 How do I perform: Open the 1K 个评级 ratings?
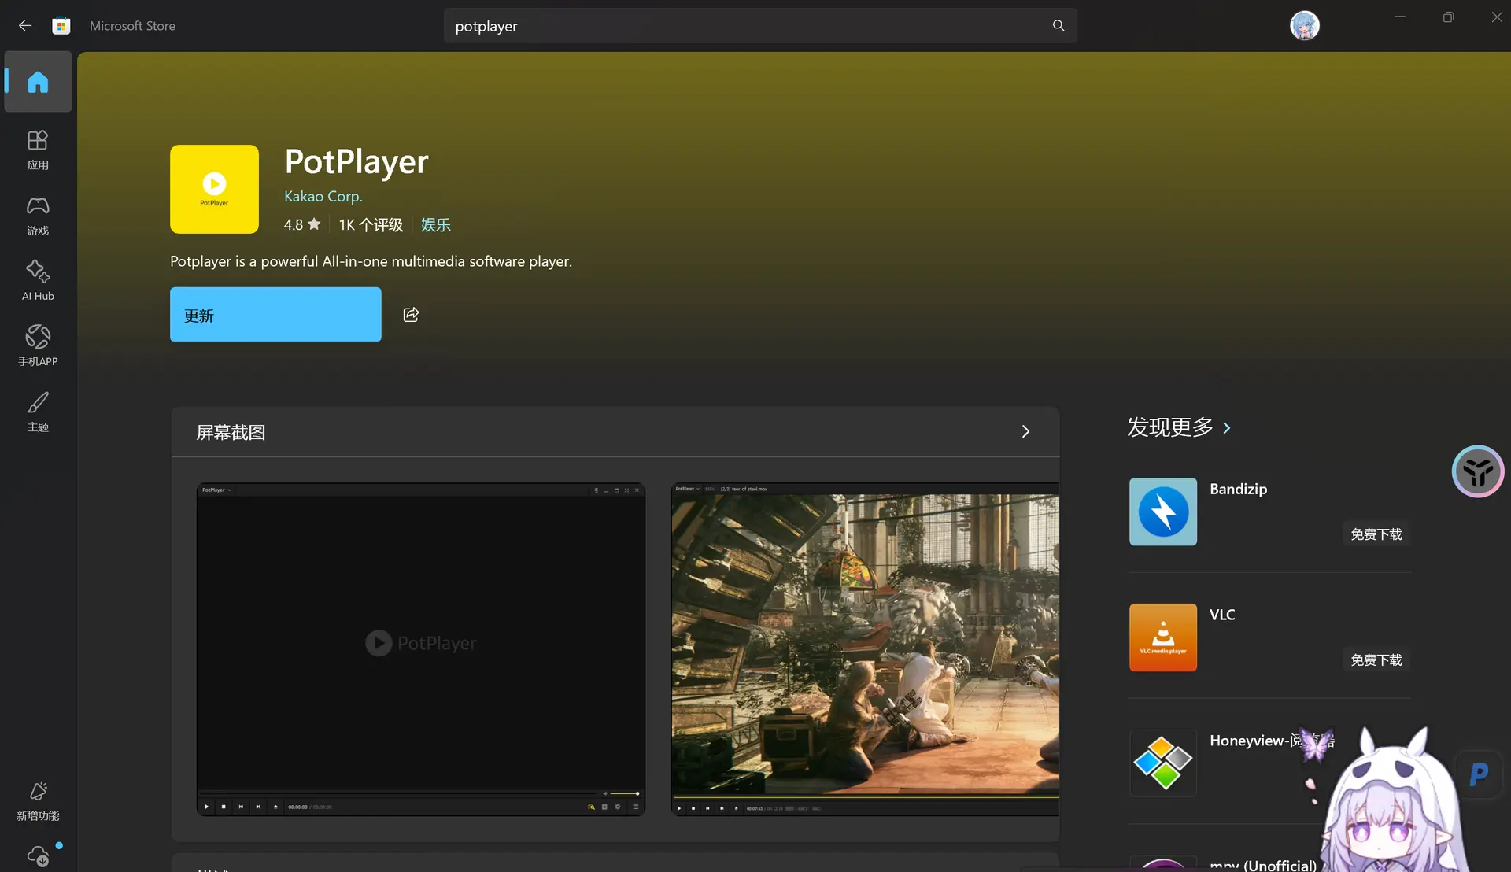[371, 225]
